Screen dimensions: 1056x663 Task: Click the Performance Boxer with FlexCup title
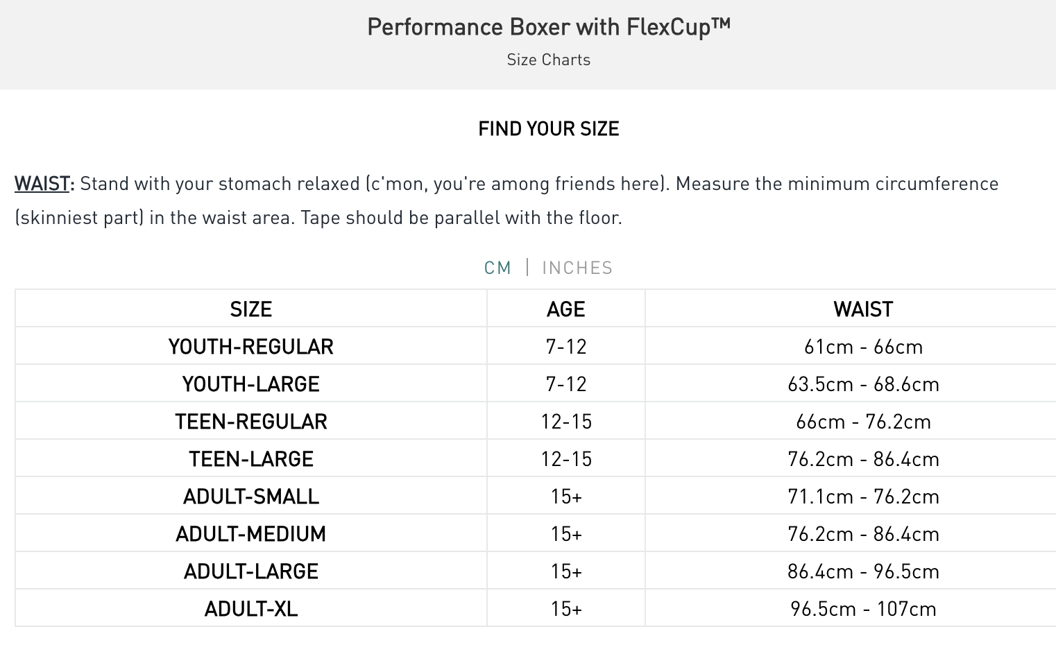tap(548, 27)
